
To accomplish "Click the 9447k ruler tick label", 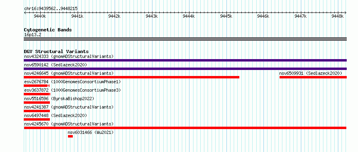I will (300, 16).
